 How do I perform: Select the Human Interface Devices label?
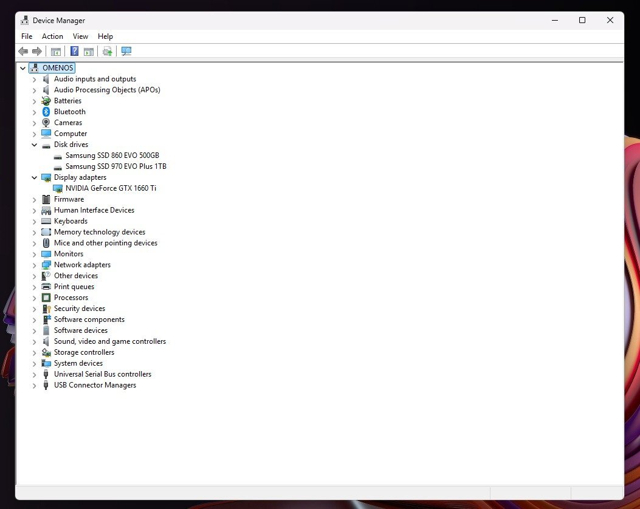pos(94,210)
